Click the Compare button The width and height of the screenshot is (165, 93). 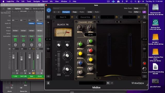[x=66, y=12]
